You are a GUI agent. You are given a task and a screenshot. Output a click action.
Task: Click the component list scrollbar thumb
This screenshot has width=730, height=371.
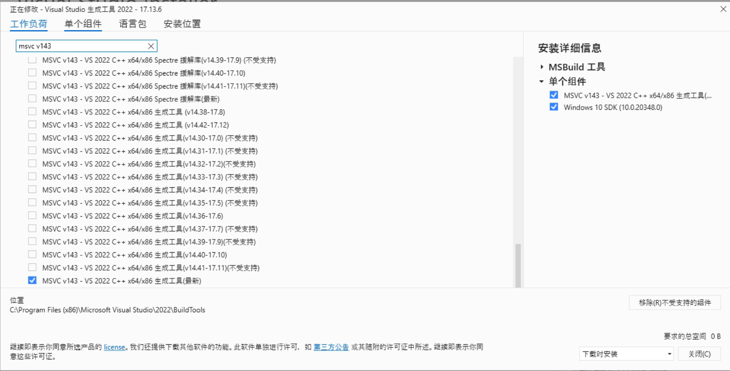point(518,265)
